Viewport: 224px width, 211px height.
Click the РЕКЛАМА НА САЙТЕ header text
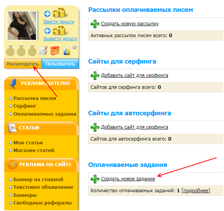coord(45,165)
